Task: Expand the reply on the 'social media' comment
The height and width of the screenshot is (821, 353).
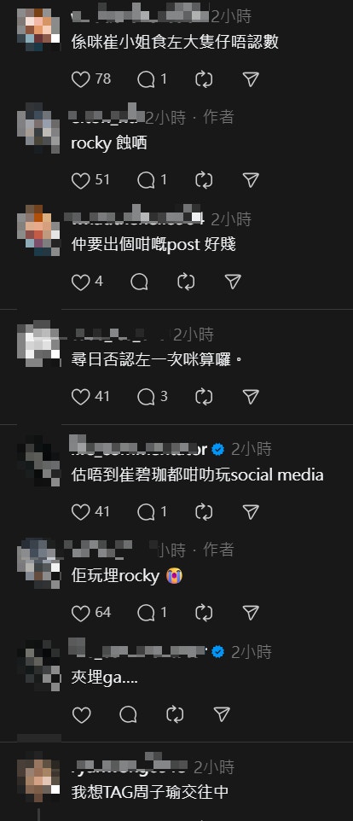Action: (x=152, y=511)
